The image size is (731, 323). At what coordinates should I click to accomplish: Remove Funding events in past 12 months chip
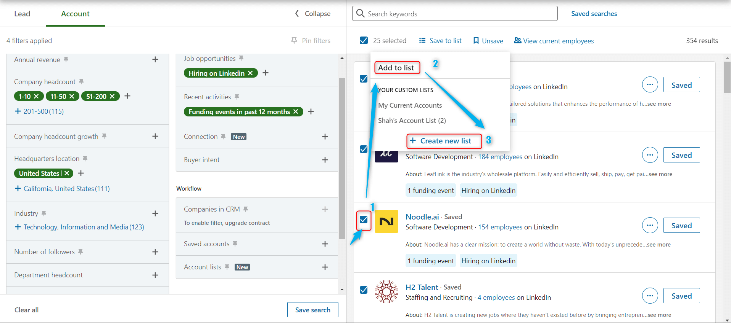tap(296, 112)
